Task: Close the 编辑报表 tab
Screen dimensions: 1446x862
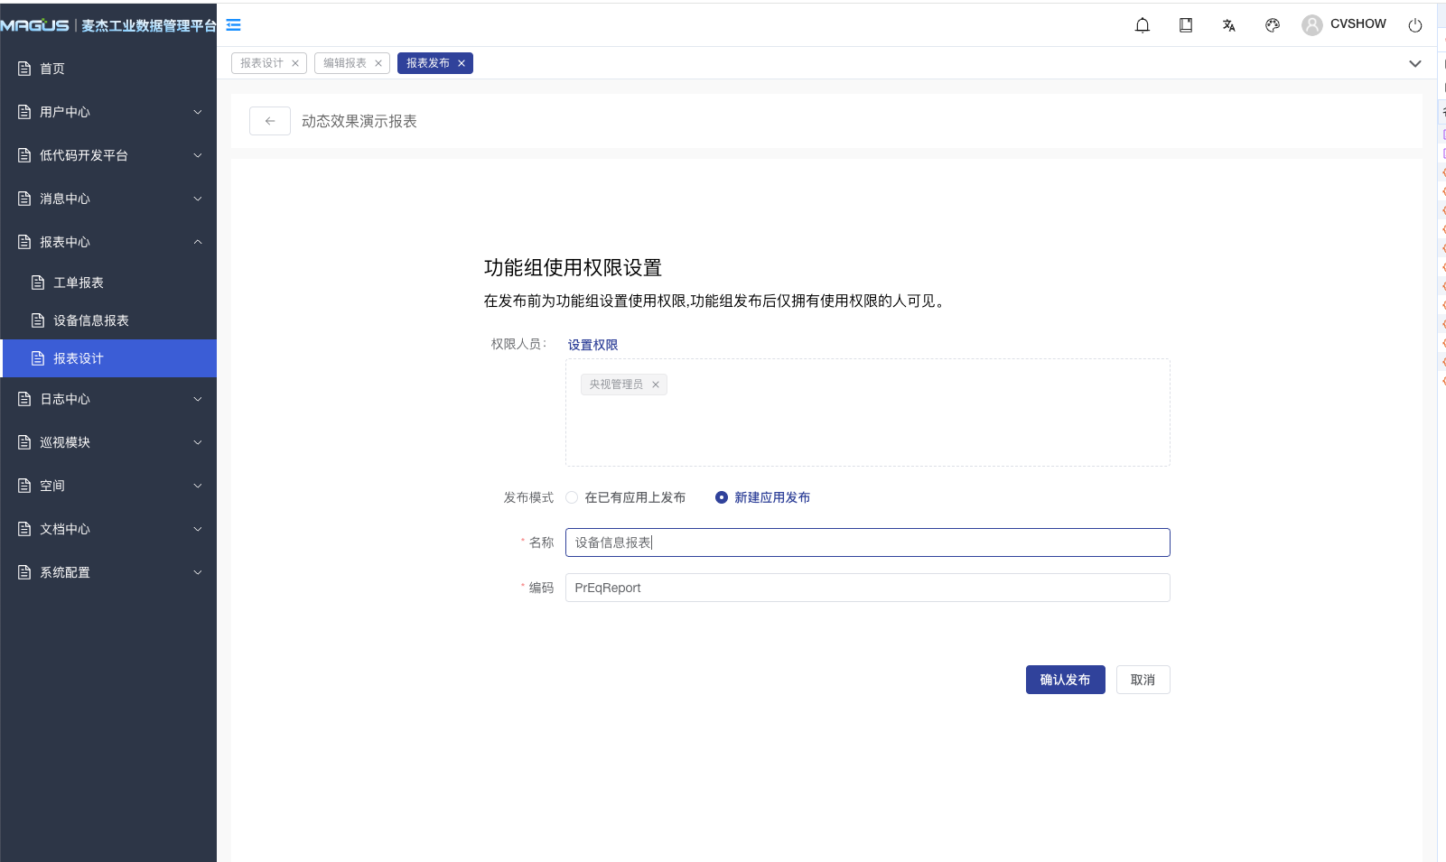Action: (x=378, y=63)
